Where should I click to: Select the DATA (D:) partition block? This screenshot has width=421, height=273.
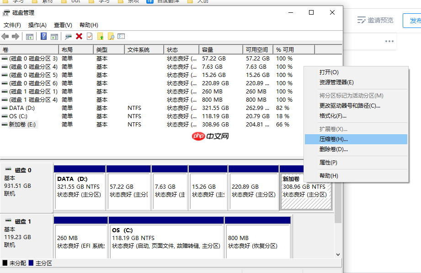point(80,188)
